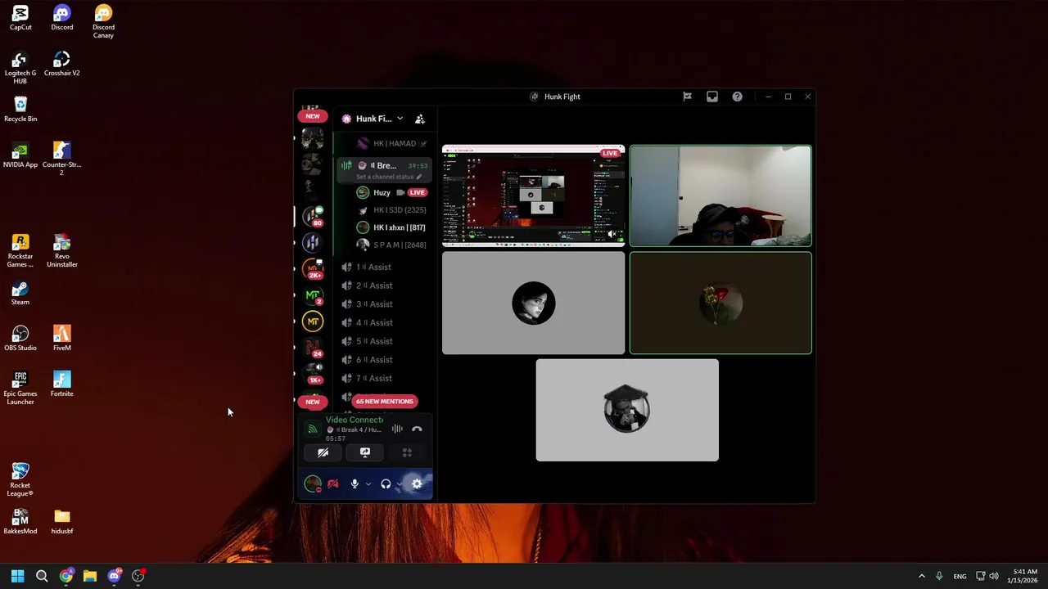
Task: Open Chrome from the taskbar
Action: click(66, 576)
